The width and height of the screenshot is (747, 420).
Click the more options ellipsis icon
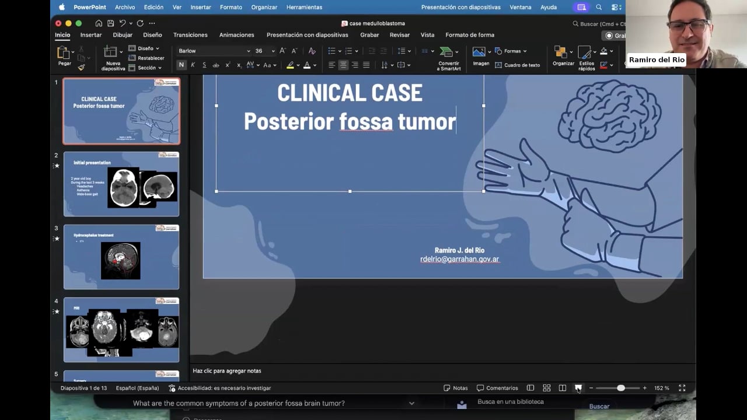[x=152, y=23]
